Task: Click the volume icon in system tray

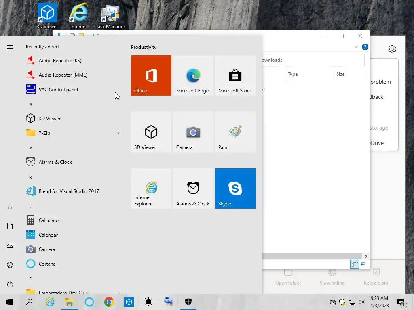Action: click(x=361, y=302)
